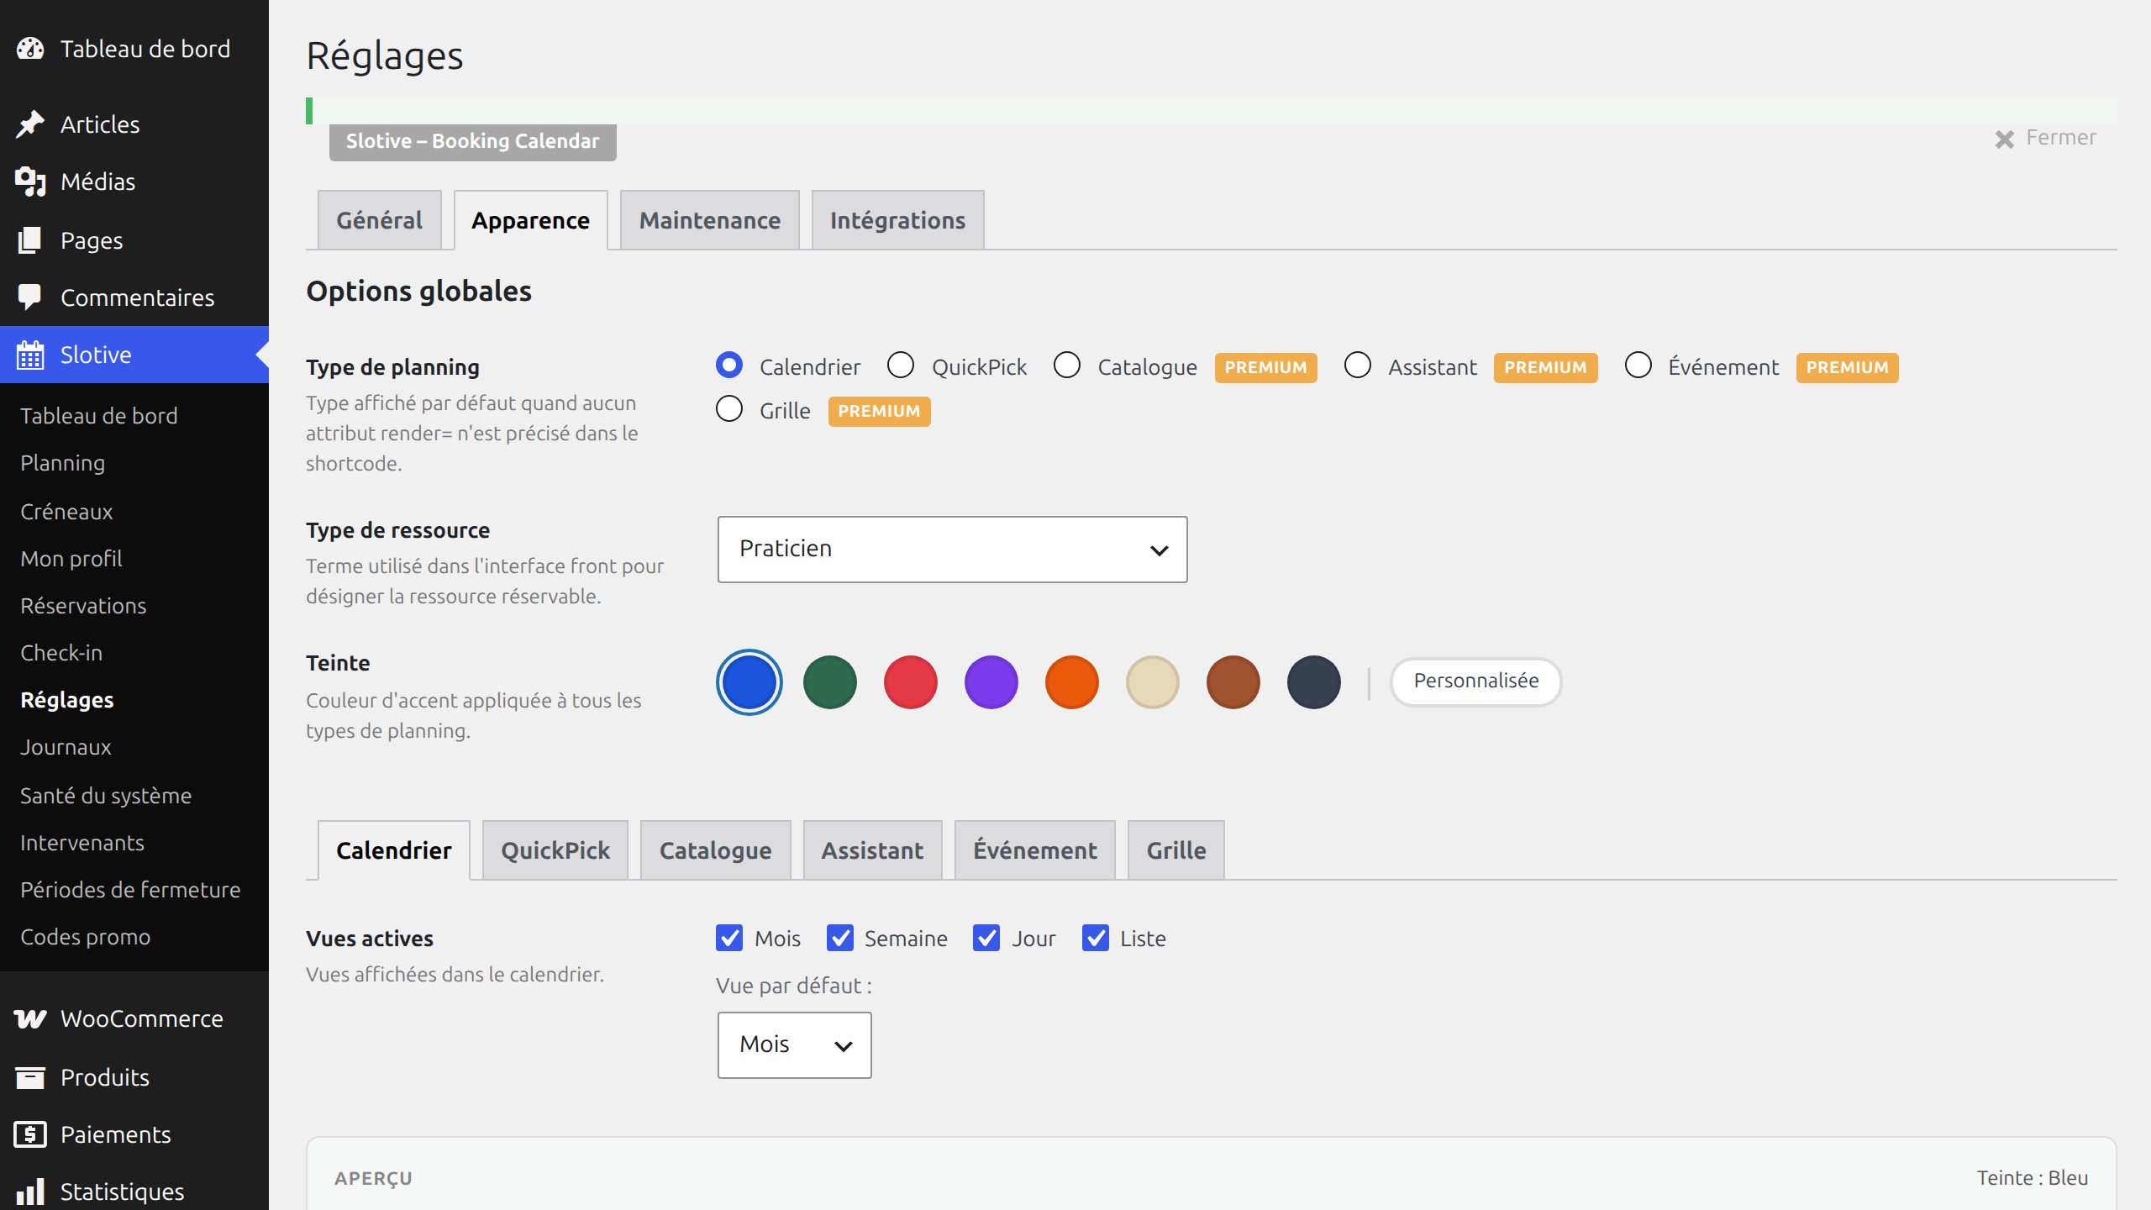Click the Pages icon in sidebar
Screen dimensions: 2151x1210
[30, 240]
